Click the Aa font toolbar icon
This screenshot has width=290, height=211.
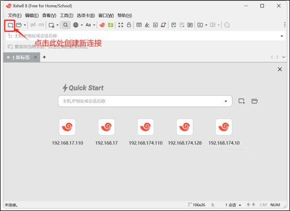pos(88,25)
